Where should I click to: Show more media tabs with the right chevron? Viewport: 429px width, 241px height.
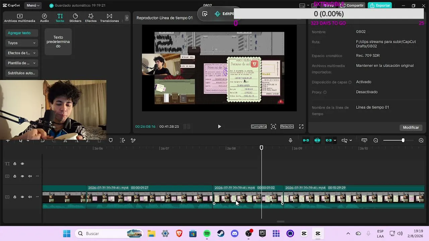[127, 18]
